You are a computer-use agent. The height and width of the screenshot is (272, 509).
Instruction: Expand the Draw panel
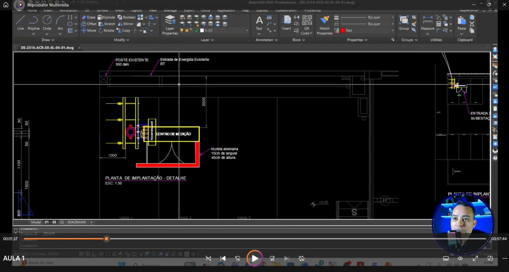pos(48,40)
